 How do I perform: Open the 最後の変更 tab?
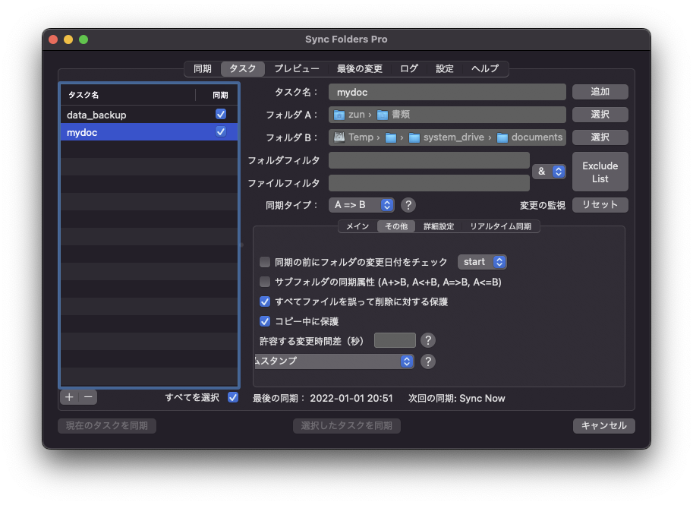(360, 69)
